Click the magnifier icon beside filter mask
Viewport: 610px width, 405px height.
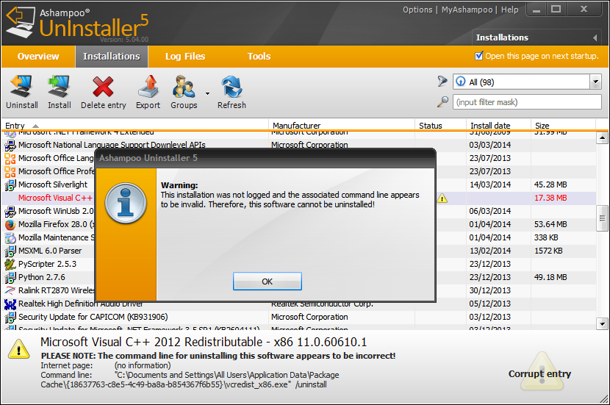click(442, 102)
